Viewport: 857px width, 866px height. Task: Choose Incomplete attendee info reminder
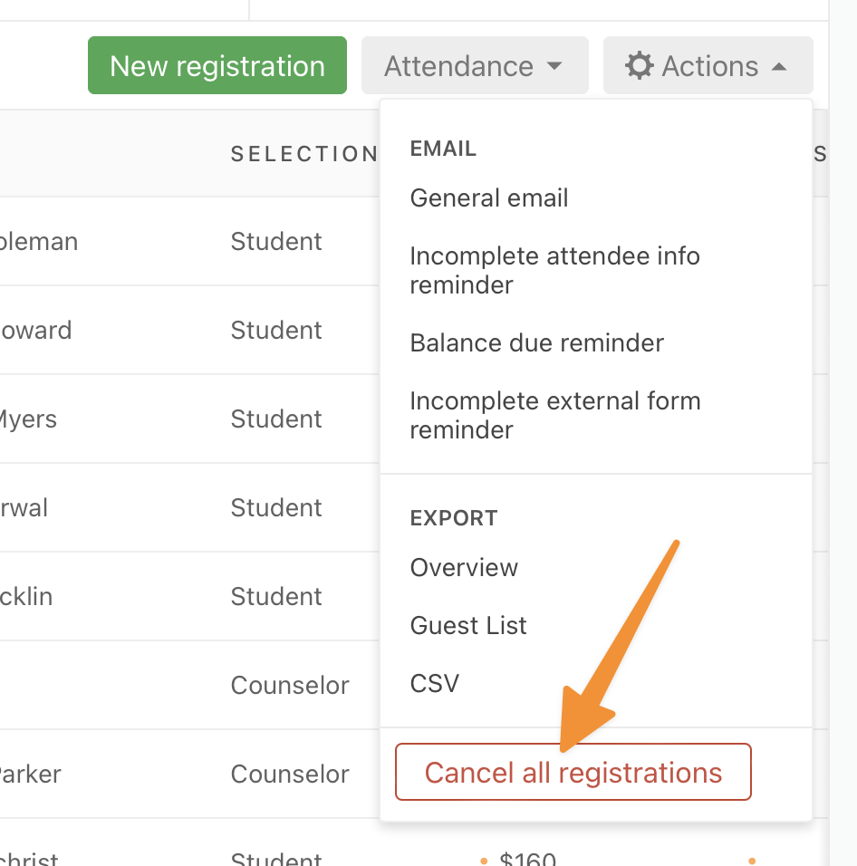(555, 270)
